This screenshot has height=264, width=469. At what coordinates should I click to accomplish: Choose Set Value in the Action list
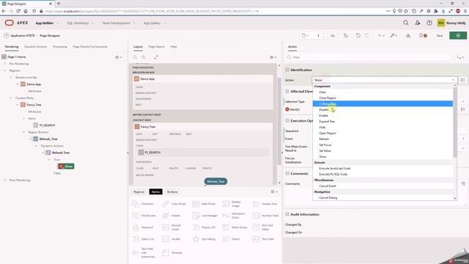point(383,150)
